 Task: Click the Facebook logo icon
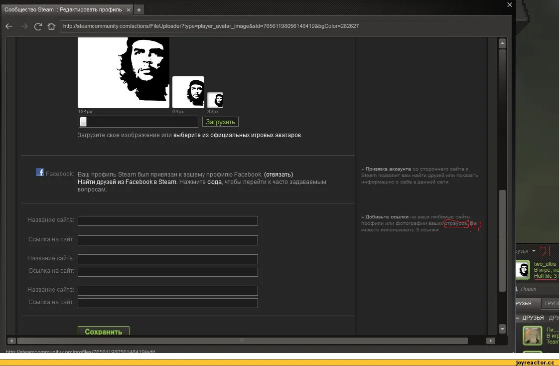point(40,173)
